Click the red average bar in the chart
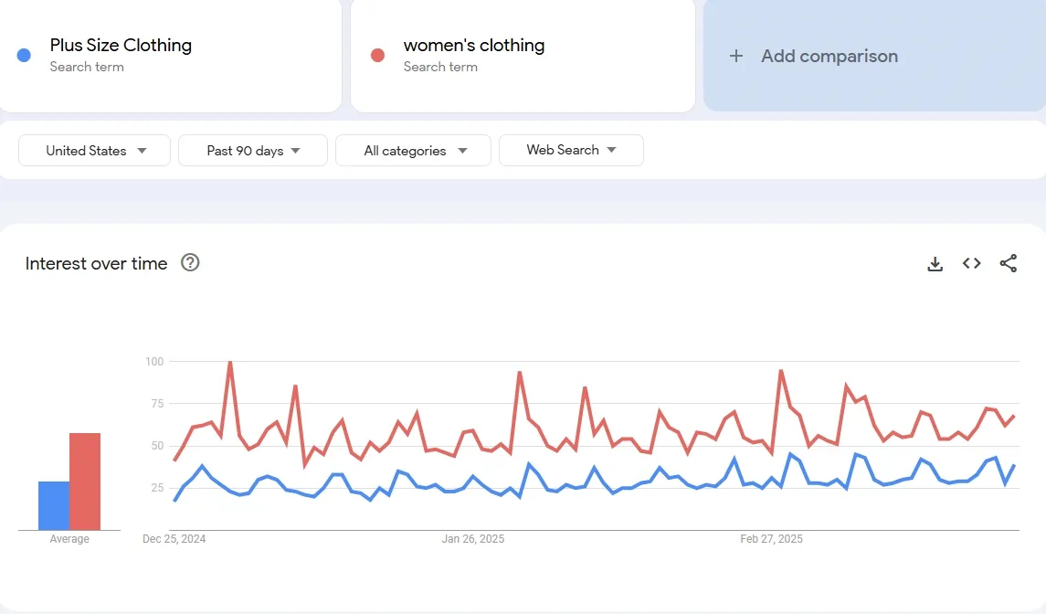The width and height of the screenshot is (1046, 614). pyautogui.click(x=84, y=480)
